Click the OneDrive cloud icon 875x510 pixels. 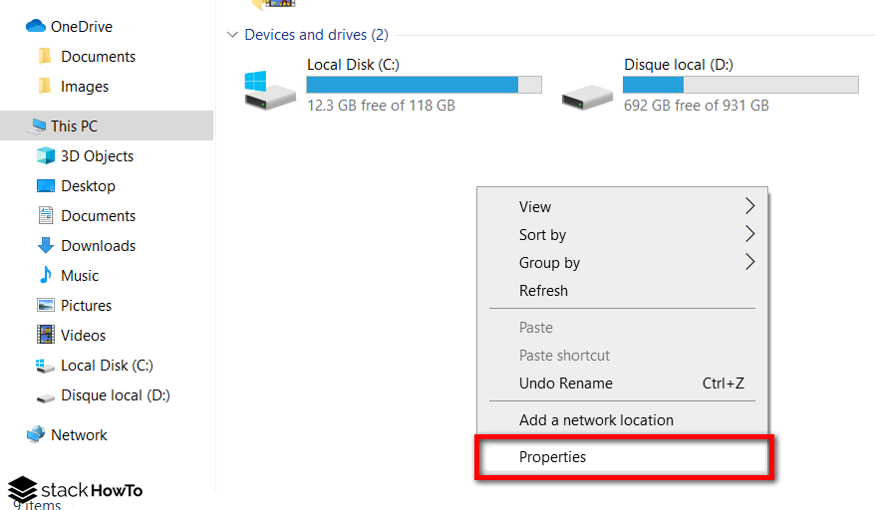(x=36, y=26)
